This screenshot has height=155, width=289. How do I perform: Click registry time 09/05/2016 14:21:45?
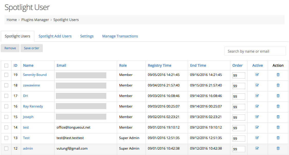click(164, 75)
